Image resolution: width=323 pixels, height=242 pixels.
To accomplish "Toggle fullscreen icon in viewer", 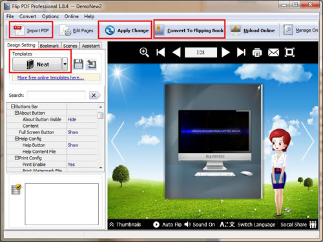I will pyautogui.click(x=289, y=52).
